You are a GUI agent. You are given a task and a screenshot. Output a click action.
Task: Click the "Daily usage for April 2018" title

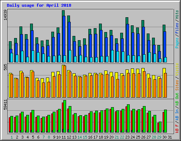pos(39,5)
